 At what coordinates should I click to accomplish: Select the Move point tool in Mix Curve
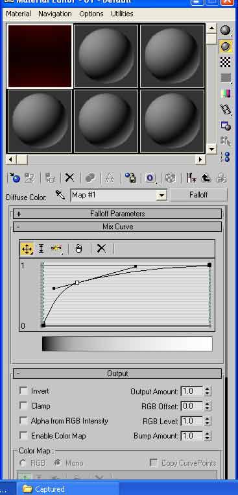27,249
